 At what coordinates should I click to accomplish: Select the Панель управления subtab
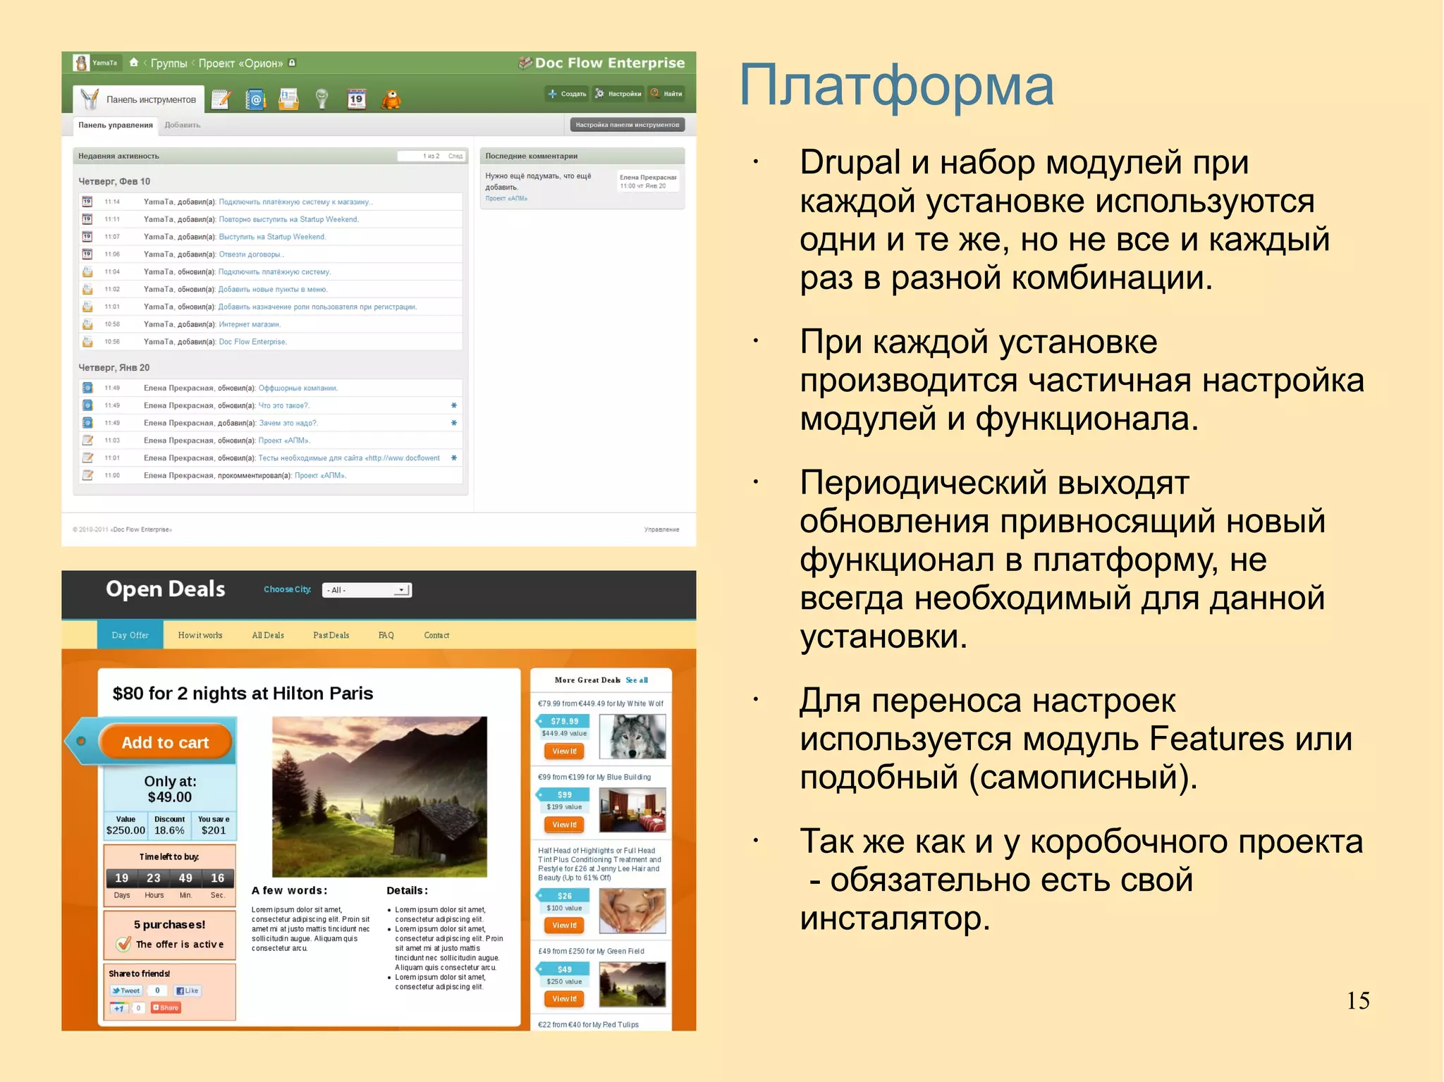(116, 125)
